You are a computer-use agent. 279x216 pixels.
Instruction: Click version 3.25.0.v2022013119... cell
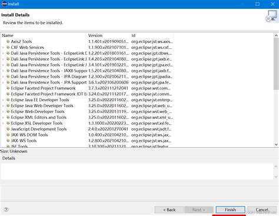click(x=108, y=111)
